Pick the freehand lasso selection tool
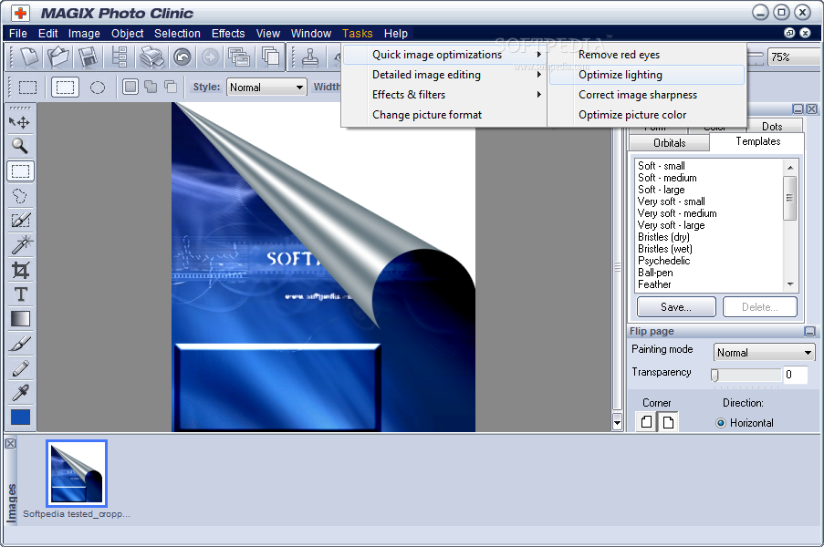The height and width of the screenshot is (547, 824). [x=20, y=196]
